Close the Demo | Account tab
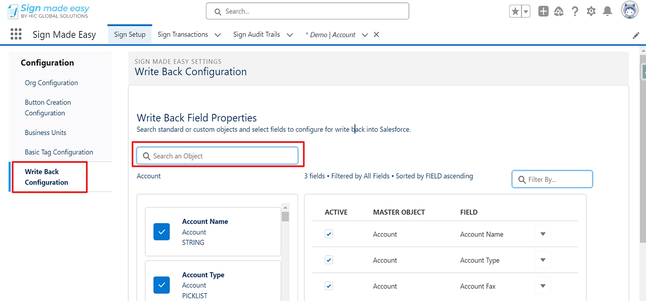Viewport: 646px width, 301px height. 376,34
